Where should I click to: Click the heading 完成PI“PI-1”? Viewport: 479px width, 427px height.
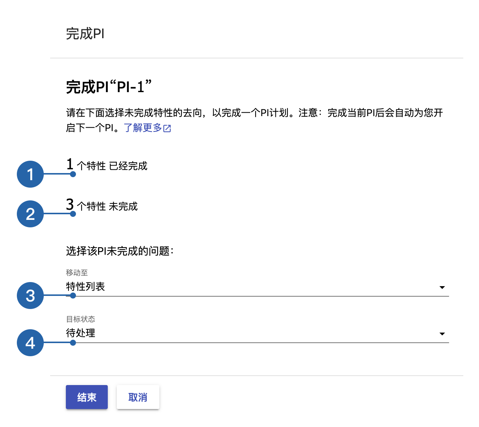[109, 87]
